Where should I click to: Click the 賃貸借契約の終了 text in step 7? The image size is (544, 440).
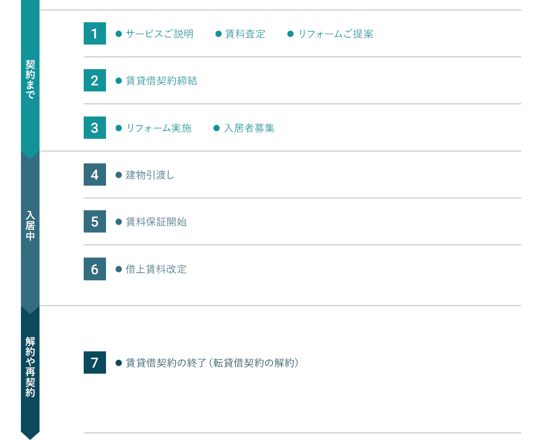click(x=165, y=363)
